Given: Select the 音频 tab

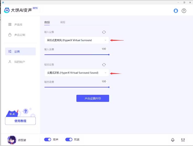Looking at the screenshot, I should click(47, 22).
